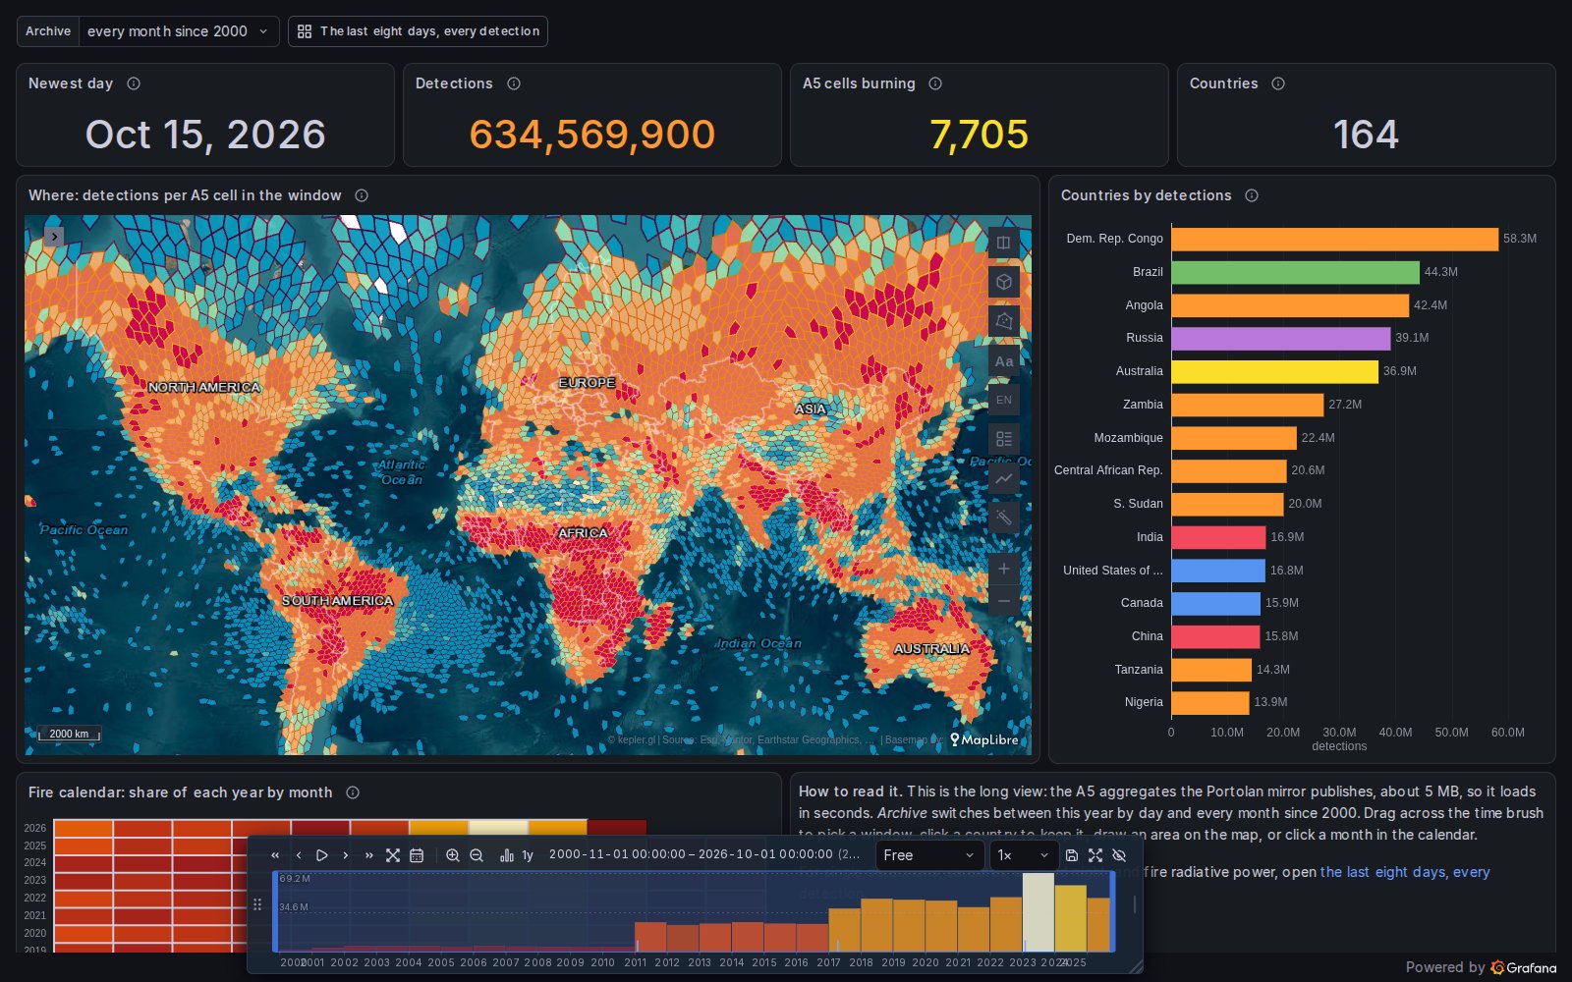Expand the map side panel chevron

54,237
